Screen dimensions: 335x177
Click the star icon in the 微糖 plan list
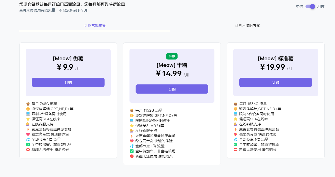28,119
